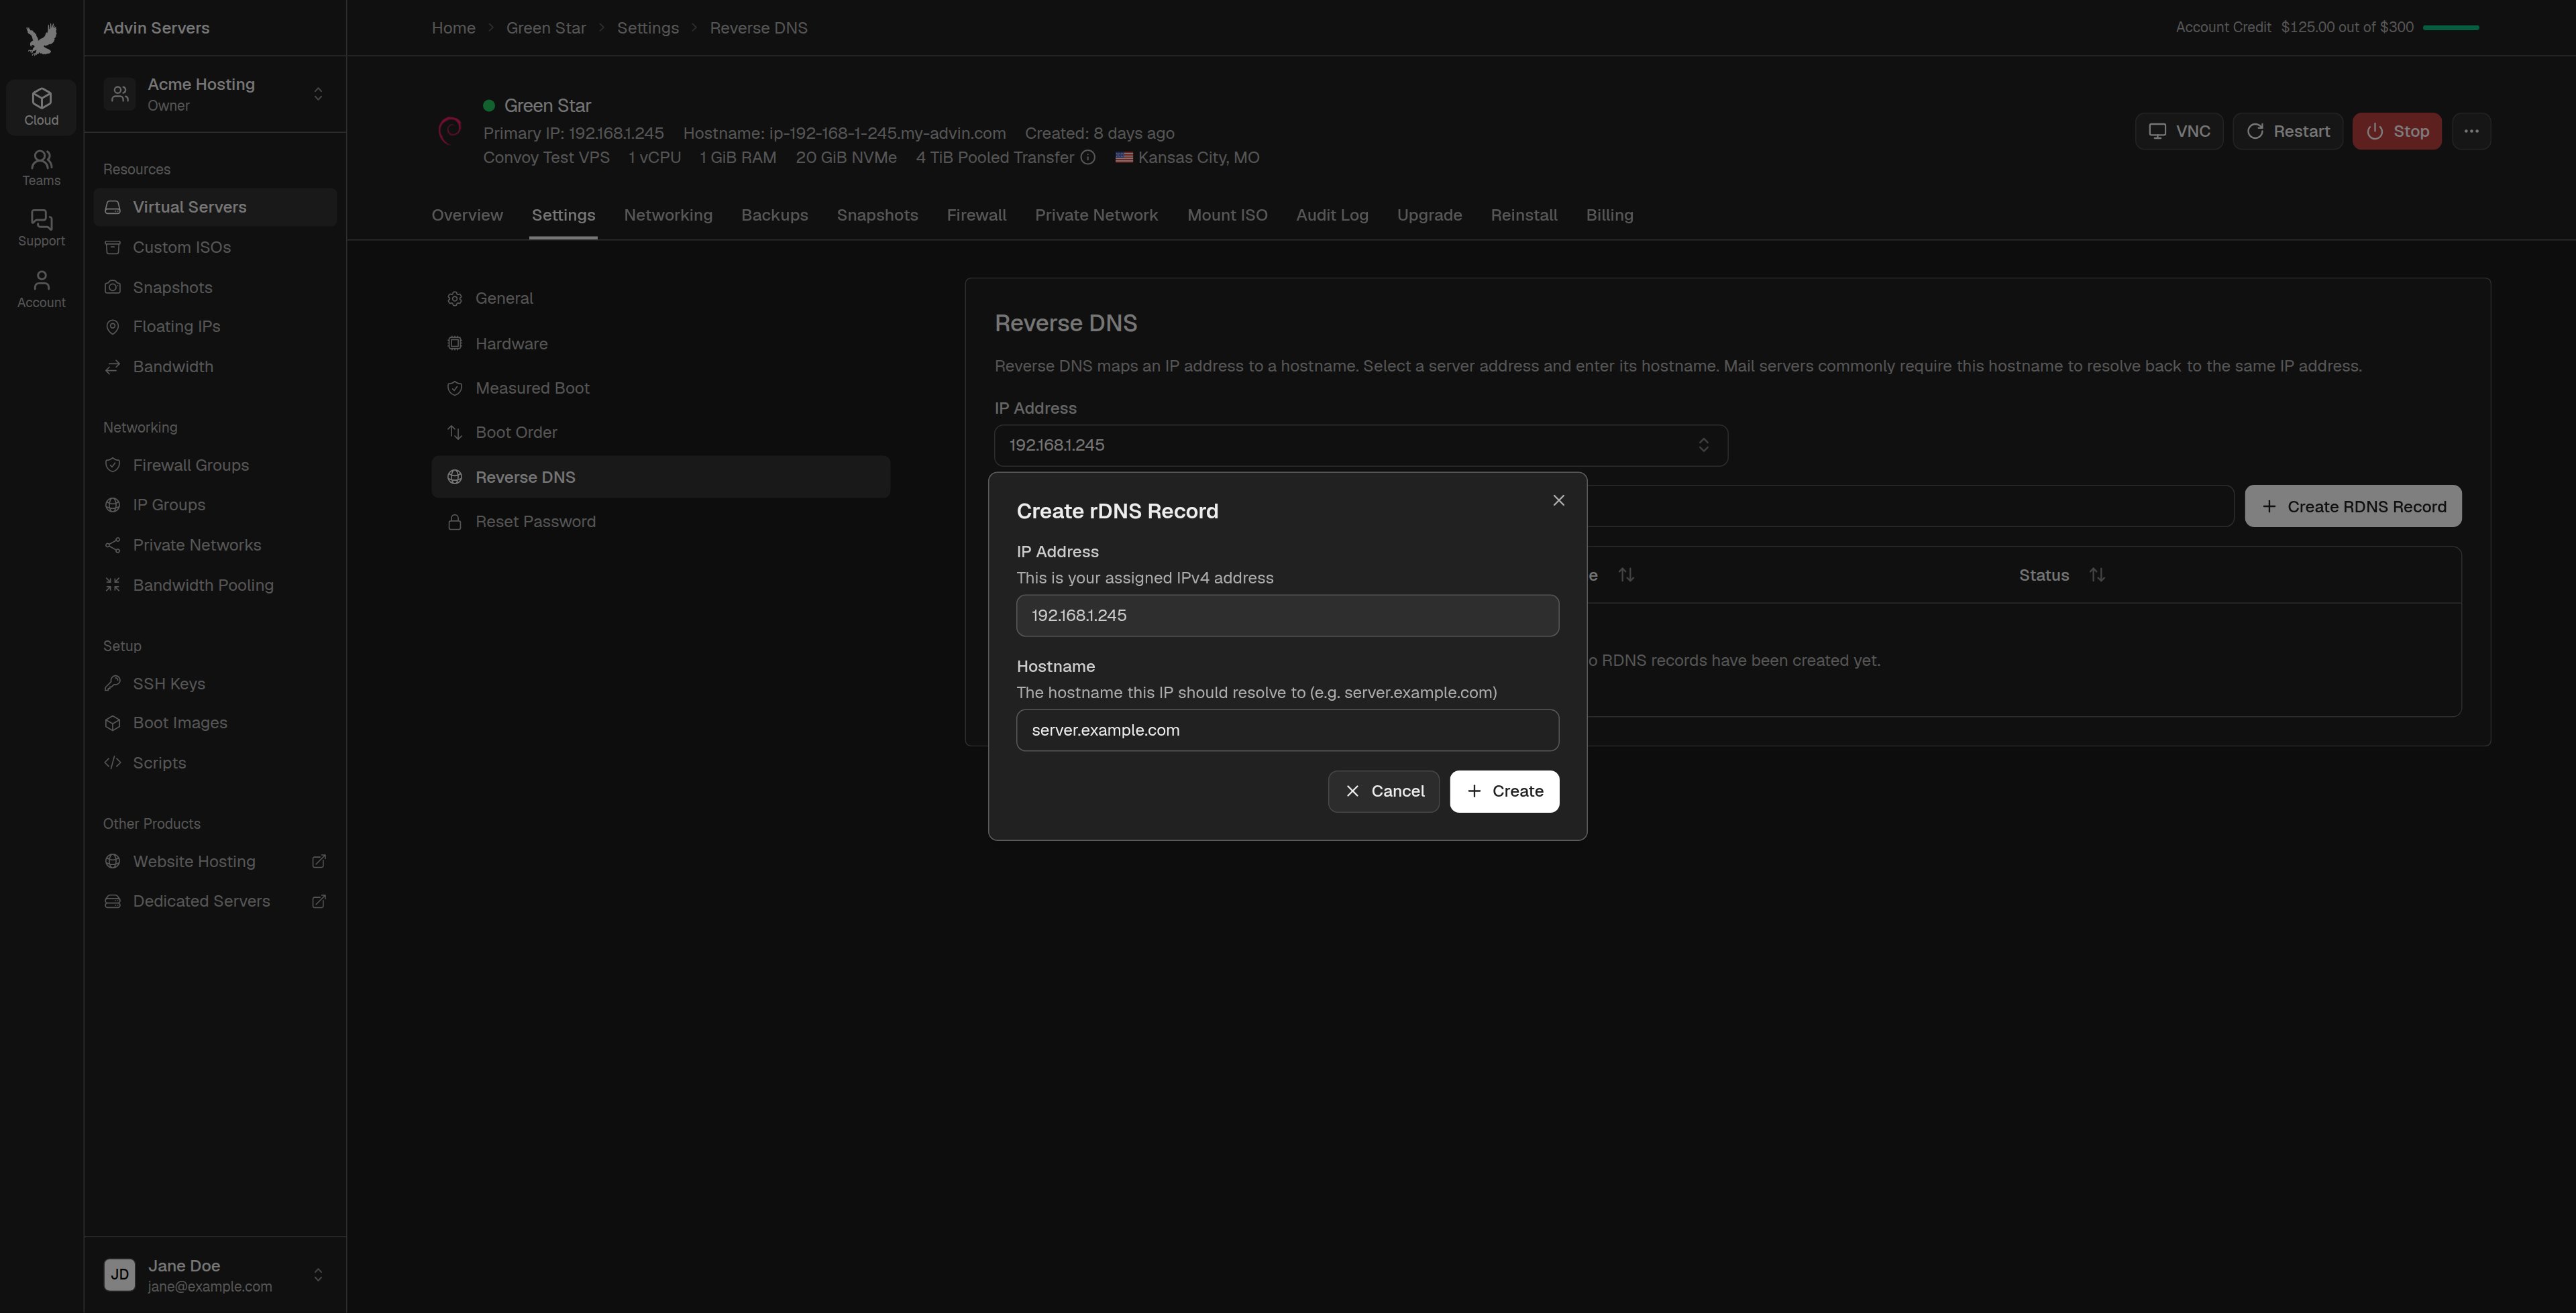
Task: Click the Account Credit progress bar
Action: (x=2451, y=27)
